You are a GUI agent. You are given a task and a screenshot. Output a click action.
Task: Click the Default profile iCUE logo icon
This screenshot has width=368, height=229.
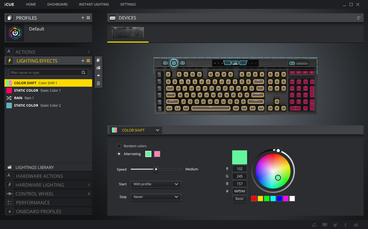(15, 33)
